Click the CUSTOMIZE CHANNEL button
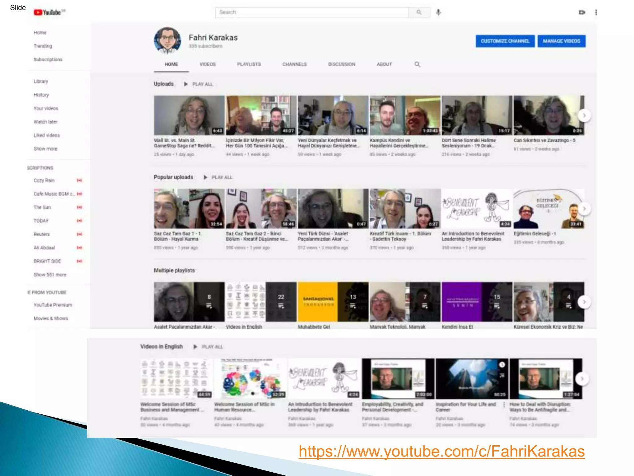The height and width of the screenshot is (476, 634). pyautogui.click(x=505, y=41)
